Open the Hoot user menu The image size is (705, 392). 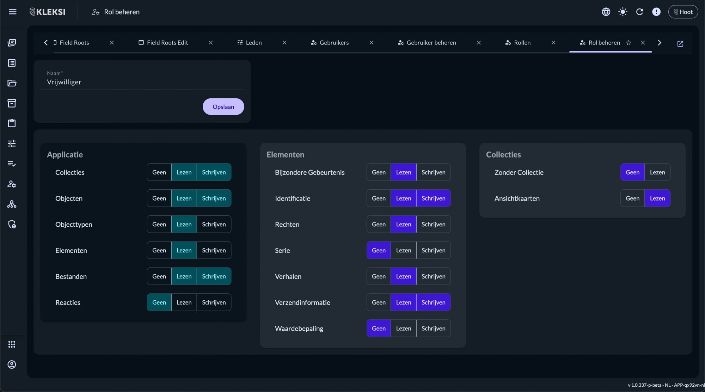point(683,12)
